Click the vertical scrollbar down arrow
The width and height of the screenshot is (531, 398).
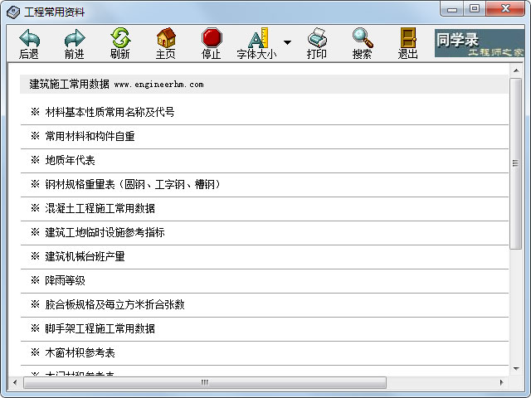pyautogui.click(x=516, y=369)
